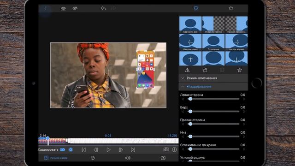Click the star favorites icon in the top bar
Viewport: 295px width, 166px height.
pos(231,8)
